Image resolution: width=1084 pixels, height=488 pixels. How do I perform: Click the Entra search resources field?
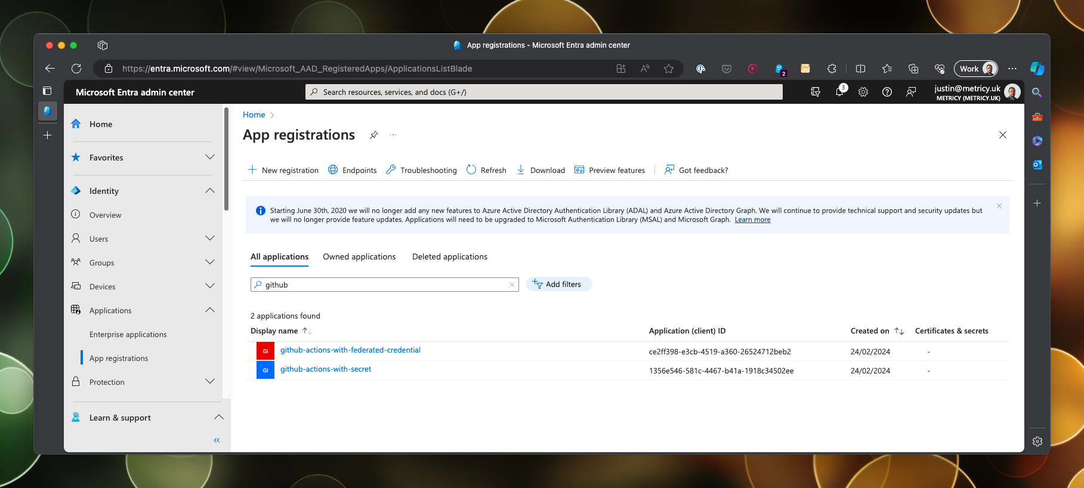[544, 92]
